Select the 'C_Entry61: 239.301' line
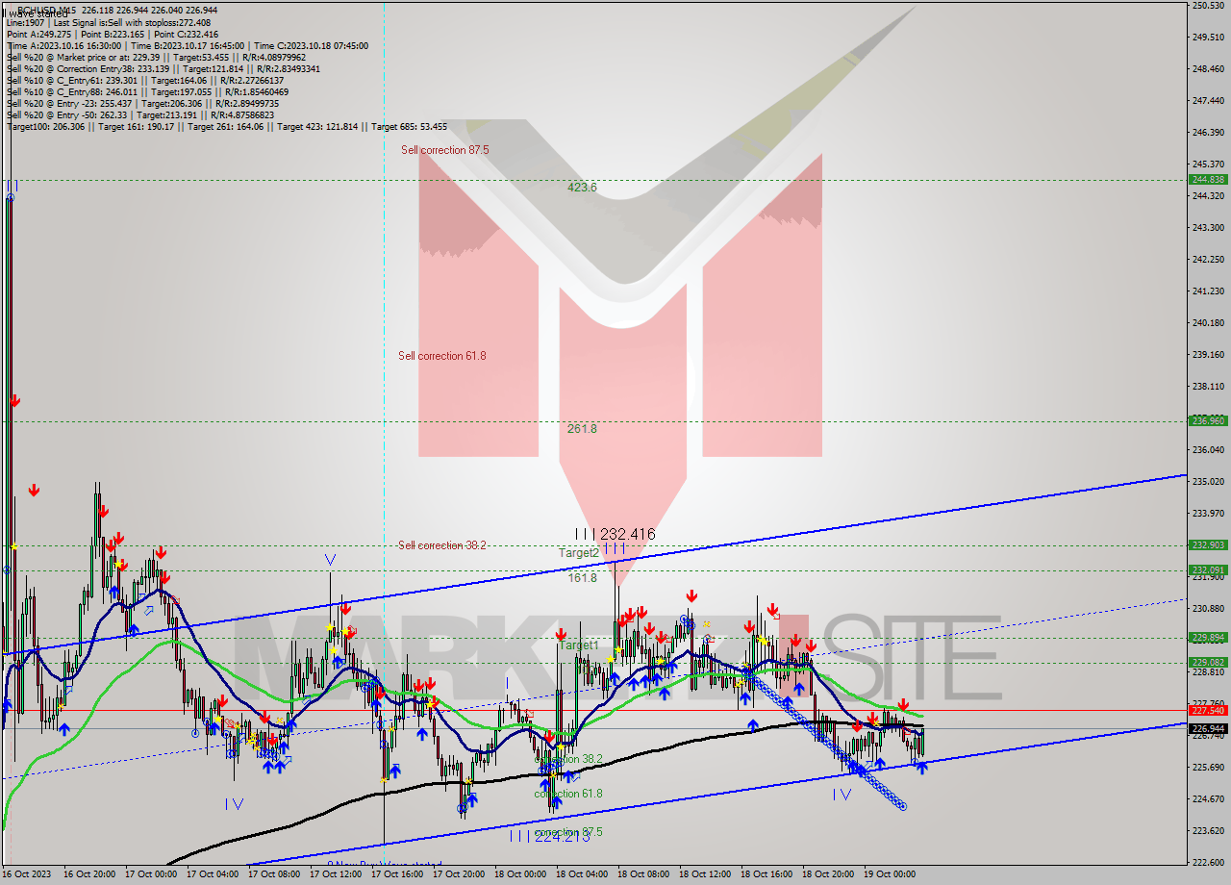Image resolution: width=1231 pixels, height=885 pixels. pos(145,80)
